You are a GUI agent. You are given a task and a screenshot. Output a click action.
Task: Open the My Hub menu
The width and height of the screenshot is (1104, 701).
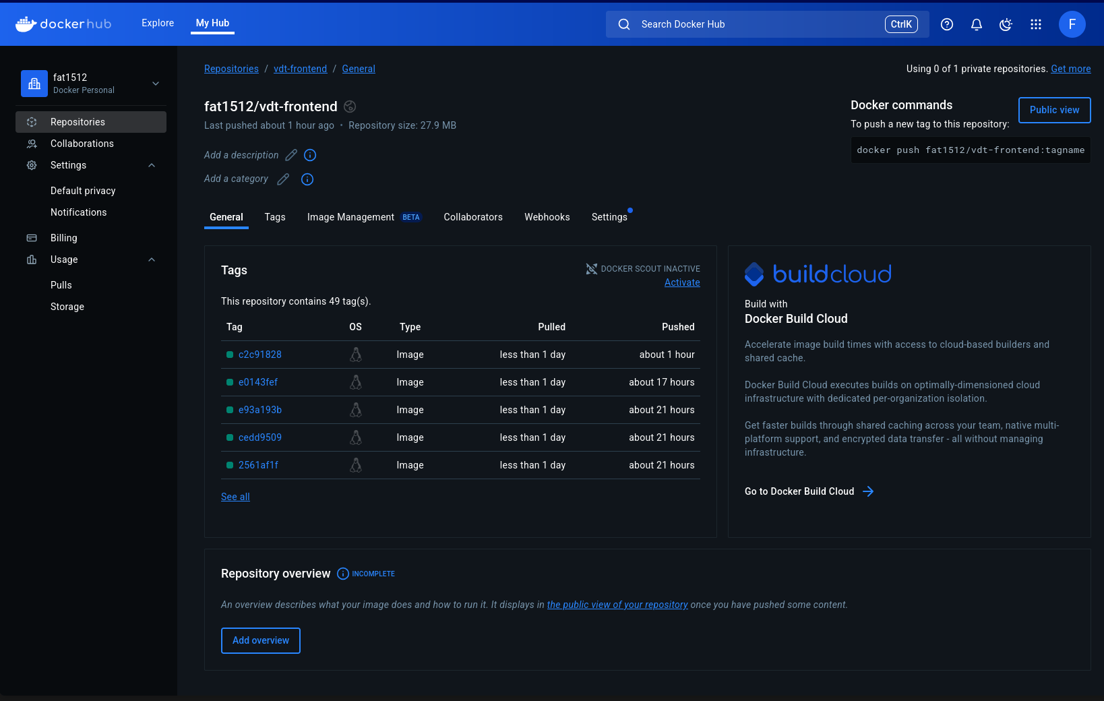tap(212, 23)
